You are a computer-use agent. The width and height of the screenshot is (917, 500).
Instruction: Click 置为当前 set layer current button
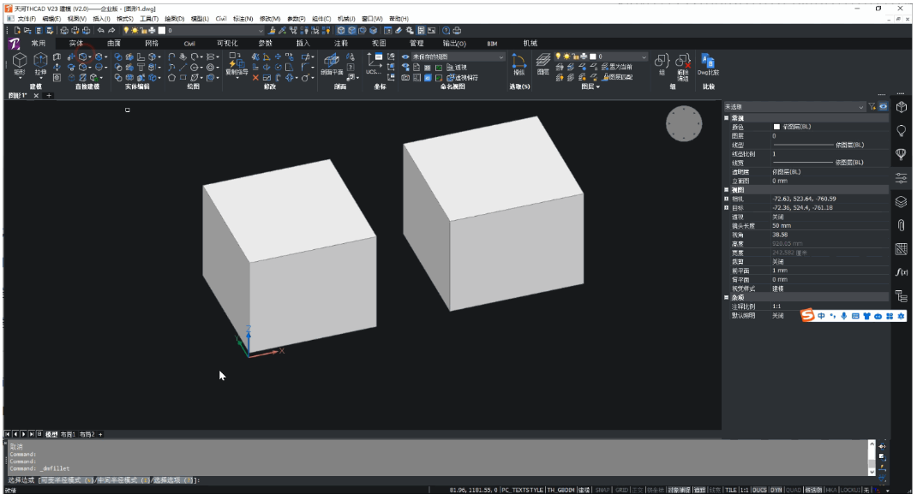[x=617, y=67]
